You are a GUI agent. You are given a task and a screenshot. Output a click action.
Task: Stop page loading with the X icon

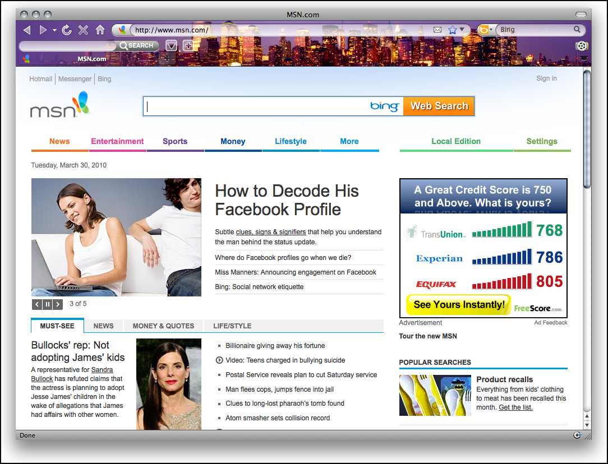[x=83, y=30]
